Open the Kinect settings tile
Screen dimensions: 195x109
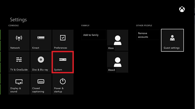(x=41, y=40)
